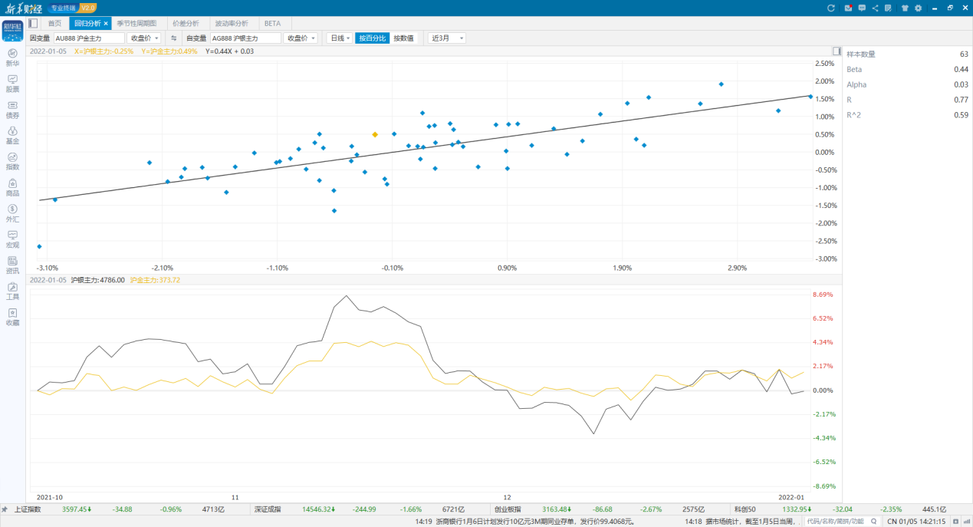Open 收盘价 dropdown next to AU888 沪金主力
973x527 pixels.
(144, 38)
